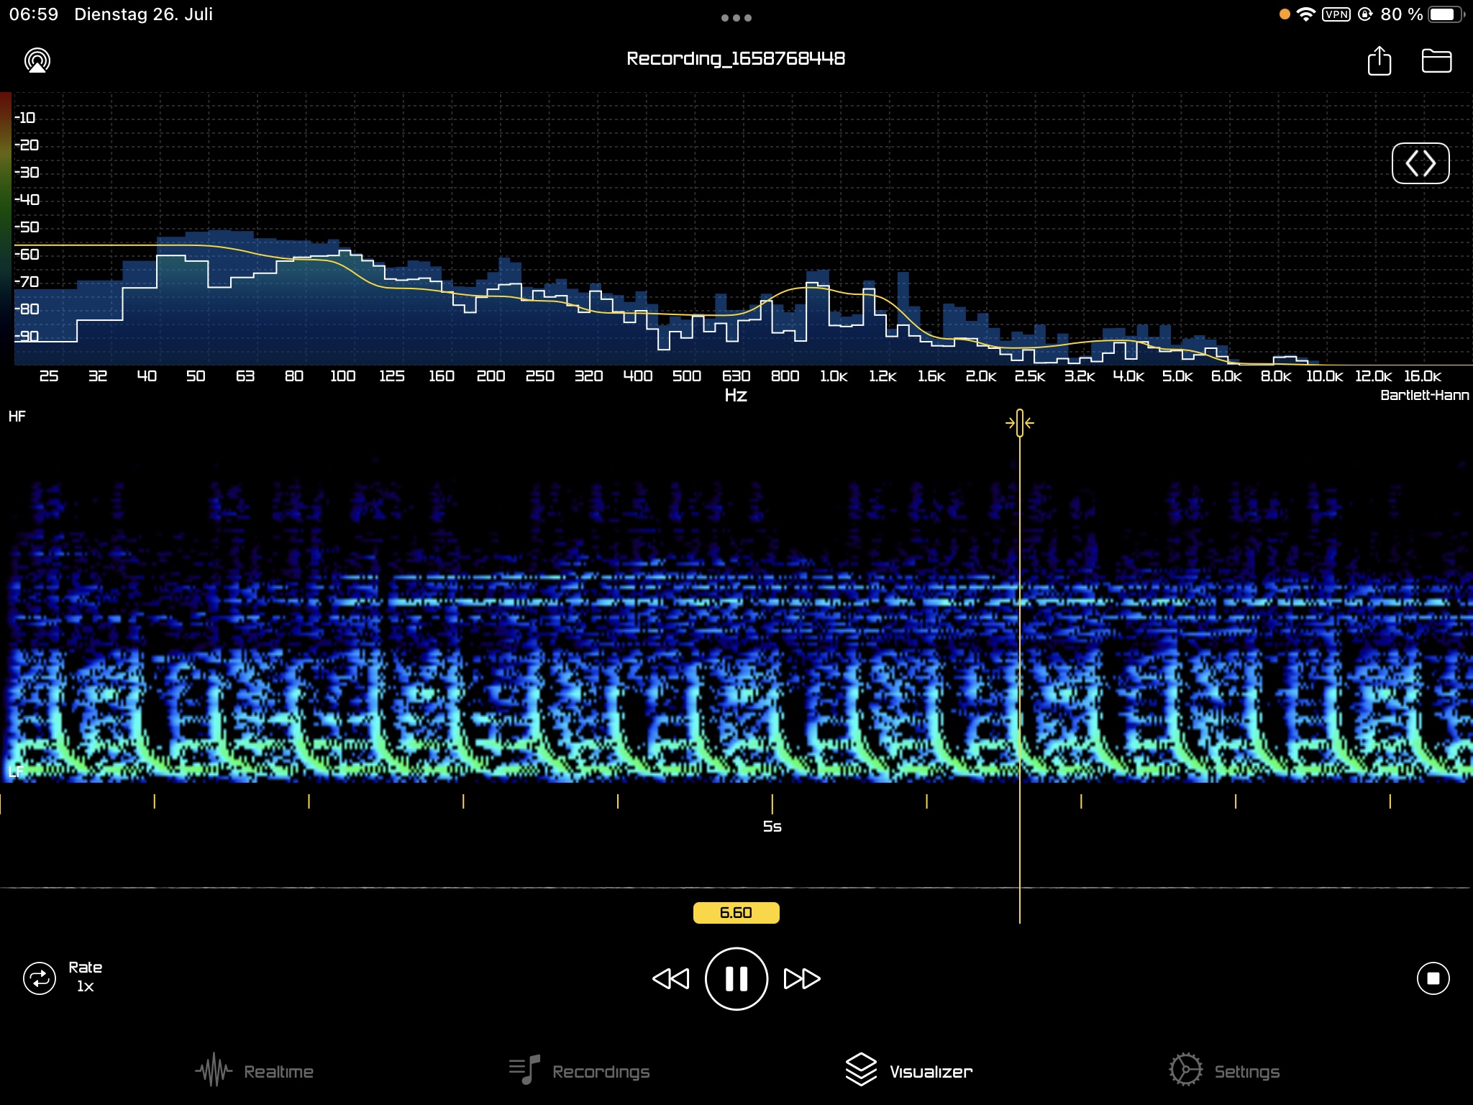Screen dimensions: 1473x1105
Task: Tap the three-dot multitasking menu
Action: point(736,18)
